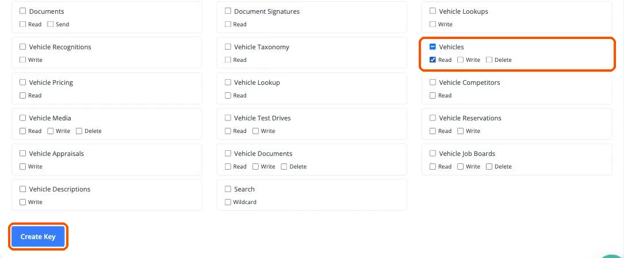The image size is (624, 258).
Task: Enable Send under Documents
Action: [x=50, y=24]
